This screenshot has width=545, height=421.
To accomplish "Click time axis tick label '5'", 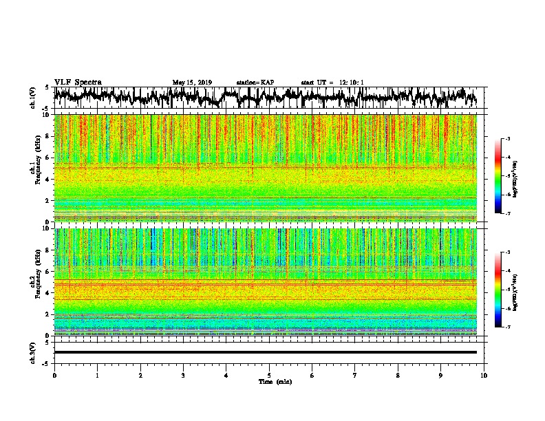I will coord(269,376).
